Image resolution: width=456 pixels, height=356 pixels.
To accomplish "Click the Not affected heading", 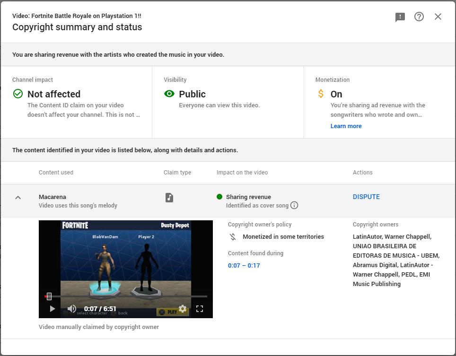I will [54, 94].
